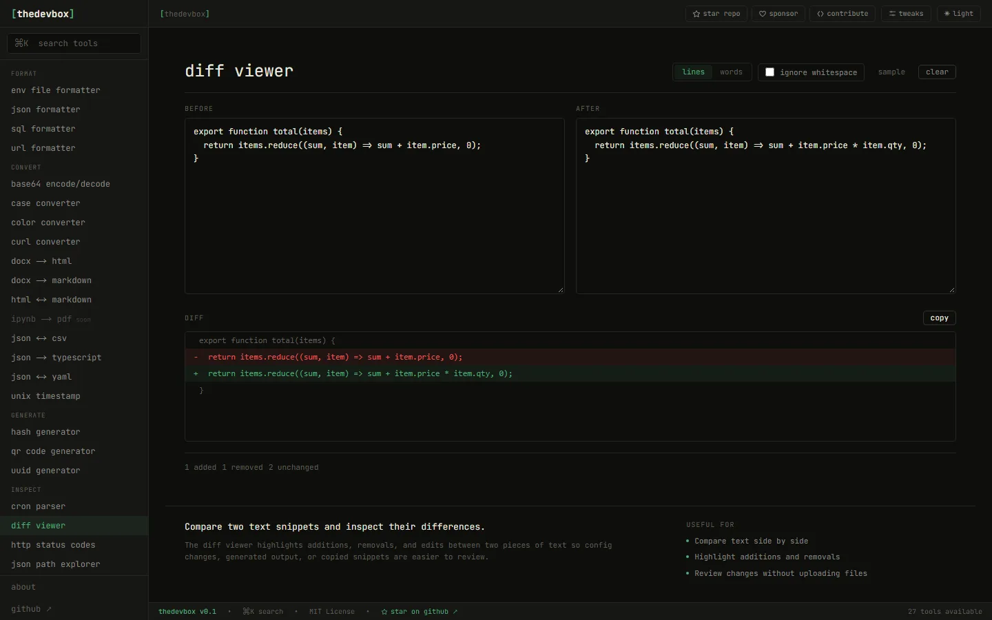Load the sample diff text
The image size is (992, 620).
click(x=891, y=72)
